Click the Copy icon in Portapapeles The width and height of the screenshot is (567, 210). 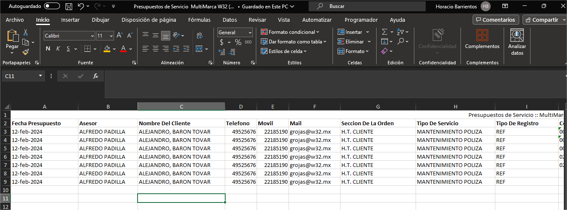point(25,42)
